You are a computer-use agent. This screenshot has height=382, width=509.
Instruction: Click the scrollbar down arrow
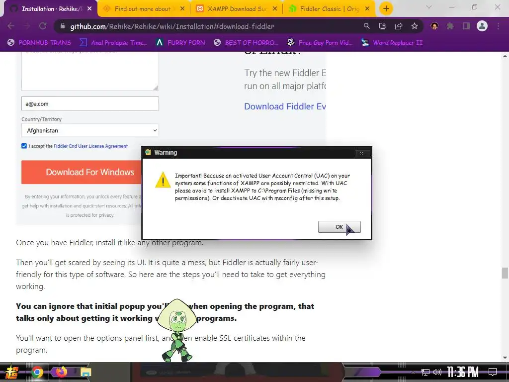tap(505, 358)
